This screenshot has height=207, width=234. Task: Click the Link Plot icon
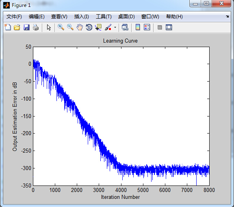(x=125, y=28)
